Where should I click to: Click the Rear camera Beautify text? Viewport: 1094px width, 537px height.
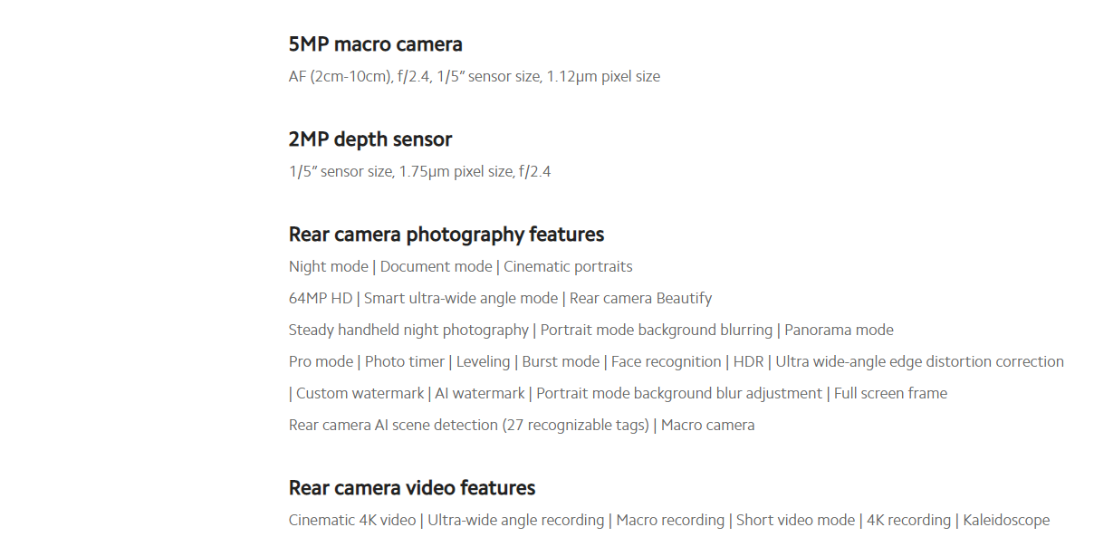point(640,299)
